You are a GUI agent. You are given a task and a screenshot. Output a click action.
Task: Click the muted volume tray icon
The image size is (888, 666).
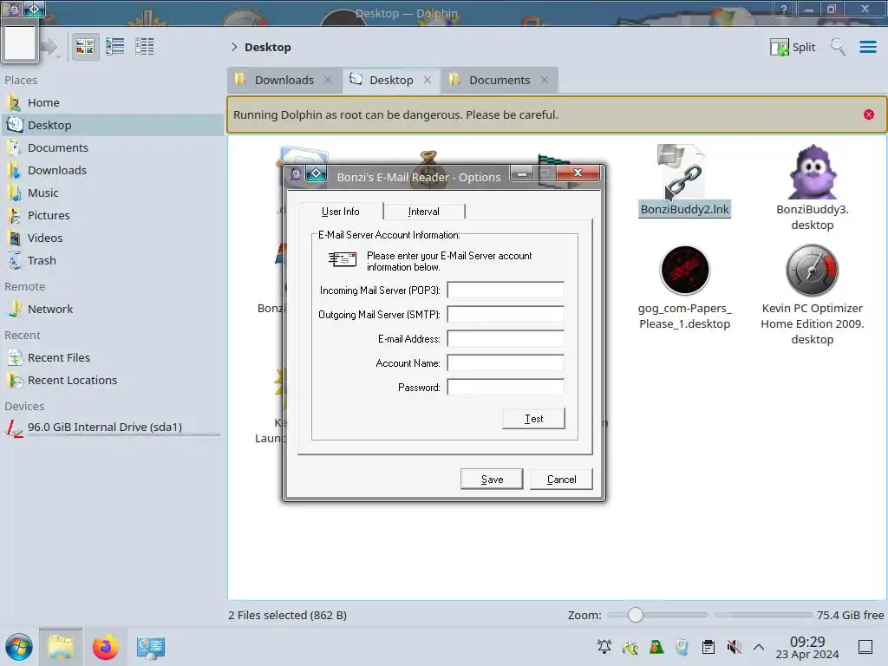[734, 646]
